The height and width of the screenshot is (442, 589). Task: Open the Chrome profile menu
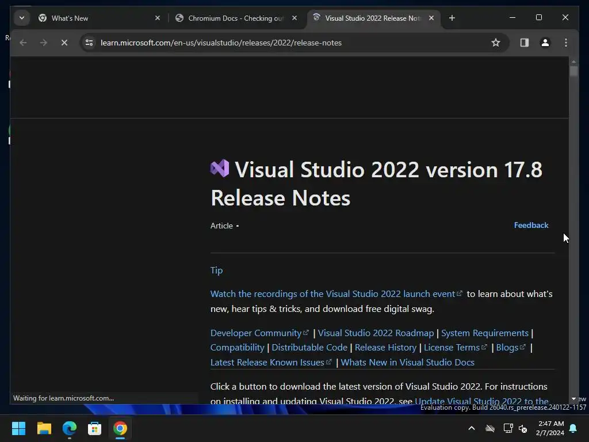545,43
